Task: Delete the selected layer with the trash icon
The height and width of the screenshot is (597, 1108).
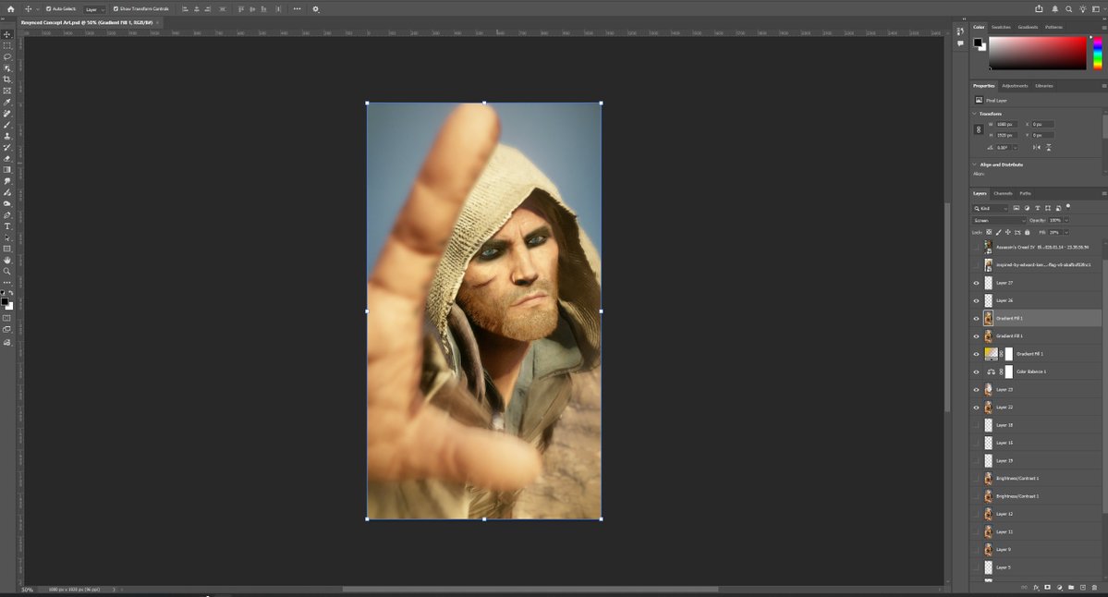Action: point(1095,587)
